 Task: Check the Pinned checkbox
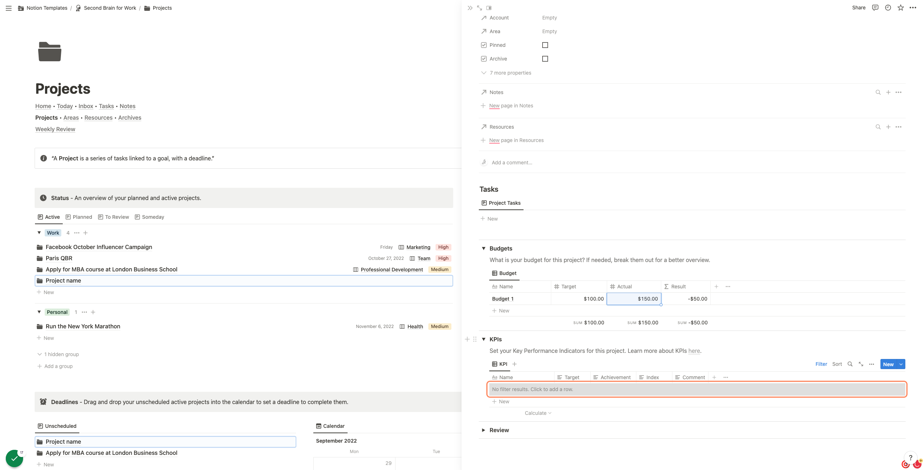545,45
